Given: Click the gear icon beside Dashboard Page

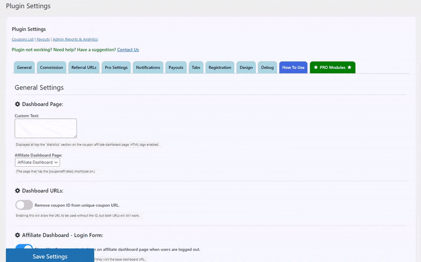Looking at the screenshot, I should [x=17, y=104].
